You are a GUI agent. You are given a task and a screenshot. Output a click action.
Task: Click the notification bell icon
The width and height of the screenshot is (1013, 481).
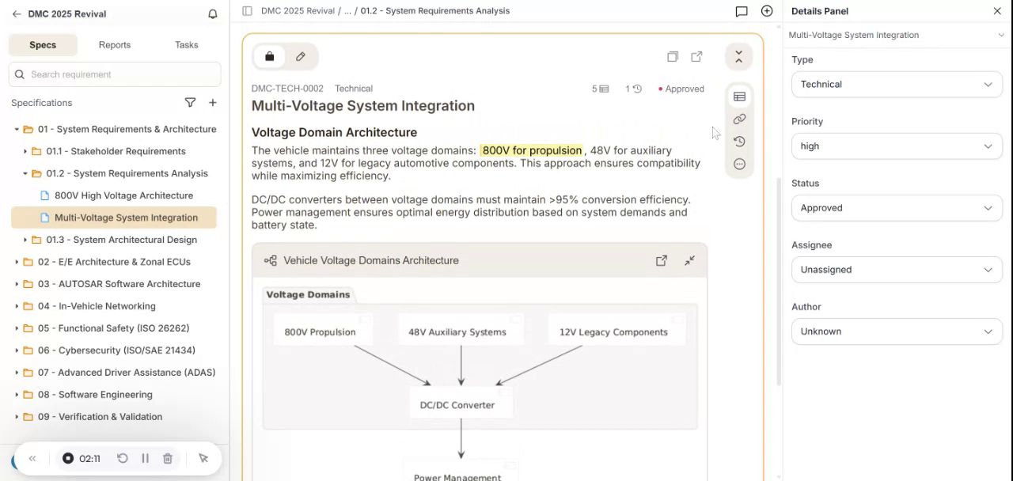(212, 14)
